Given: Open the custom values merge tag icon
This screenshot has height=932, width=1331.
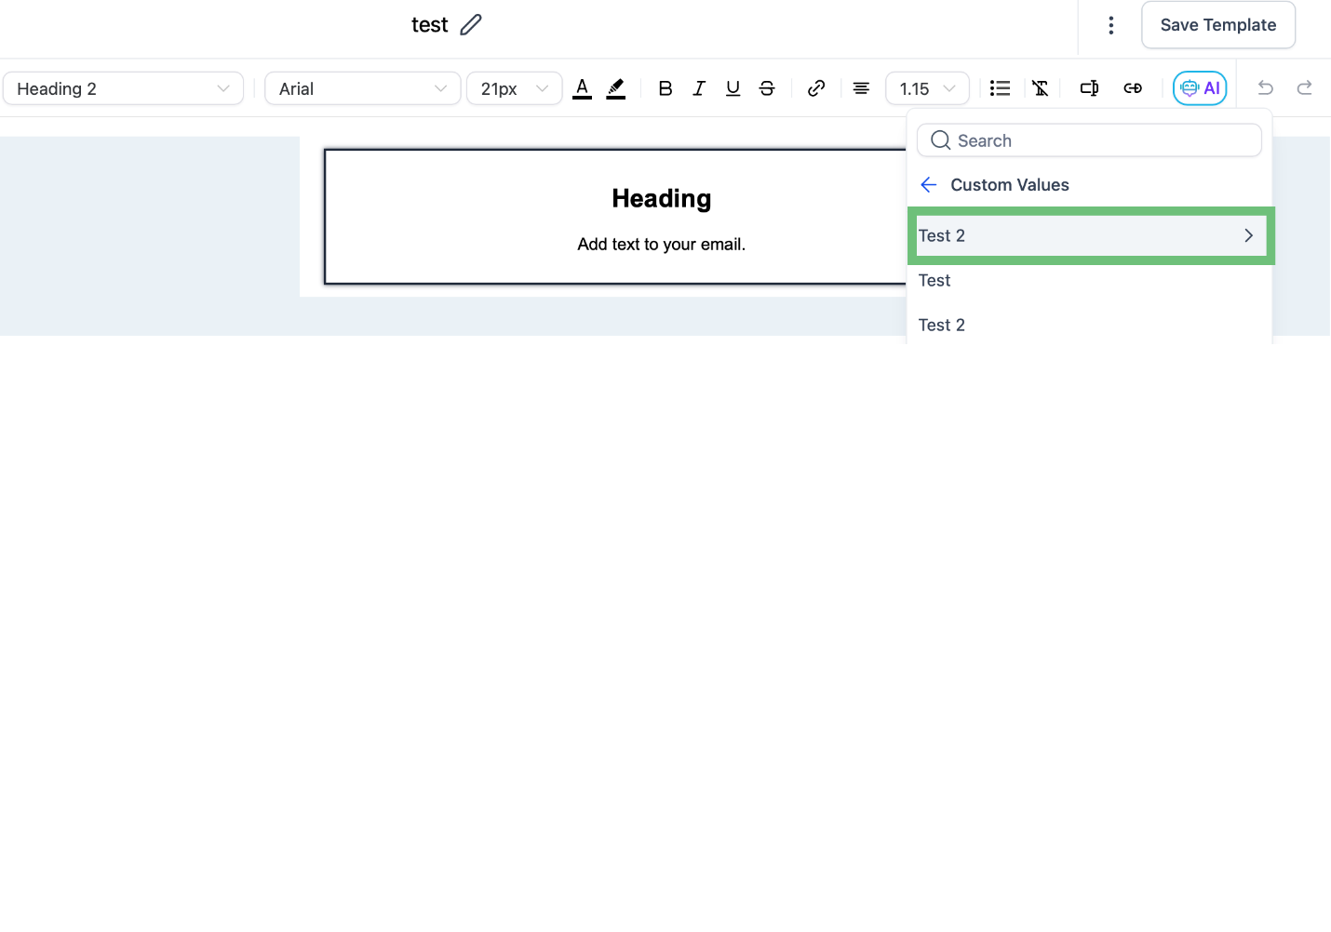Looking at the screenshot, I should (1089, 88).
